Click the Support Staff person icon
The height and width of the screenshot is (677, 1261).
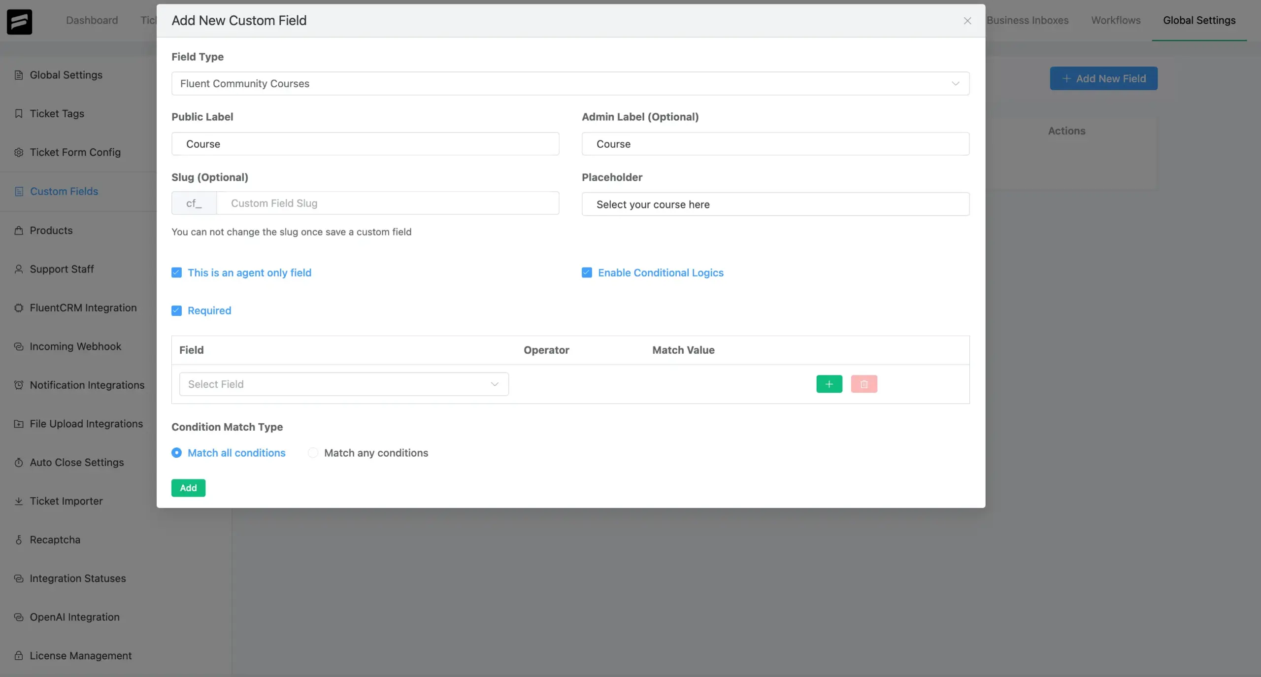tap(19, 269)
